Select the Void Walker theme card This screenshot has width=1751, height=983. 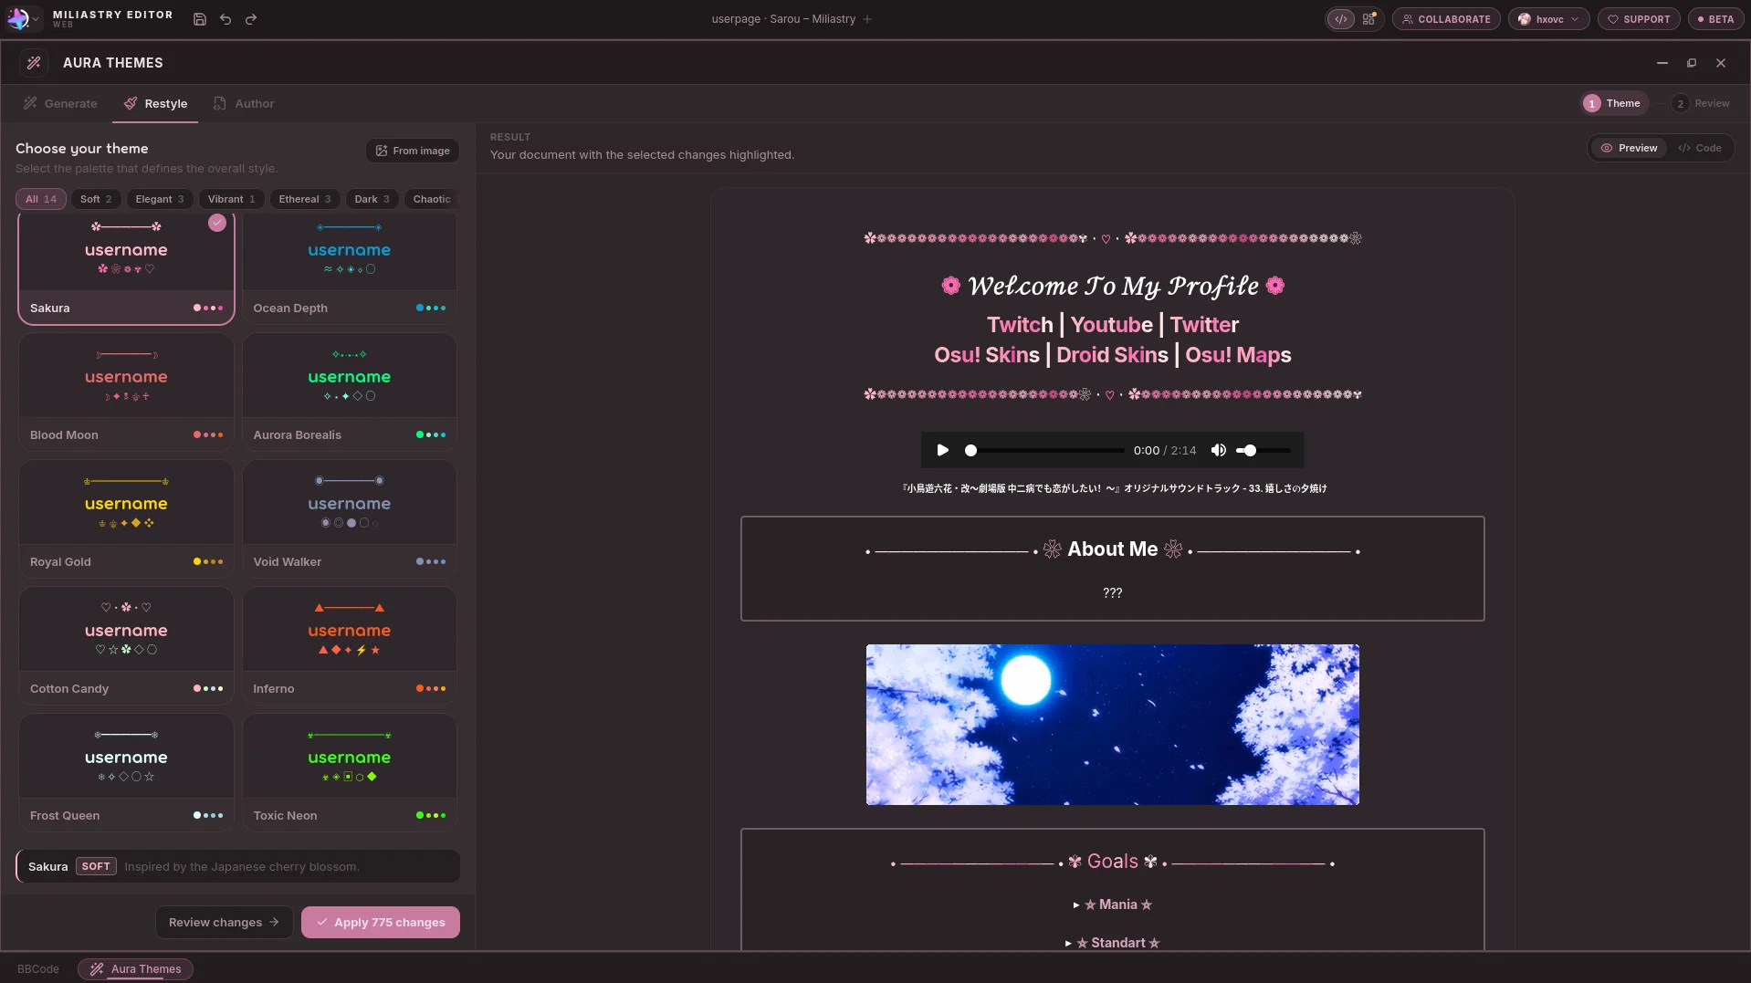(x=350, y=518)
